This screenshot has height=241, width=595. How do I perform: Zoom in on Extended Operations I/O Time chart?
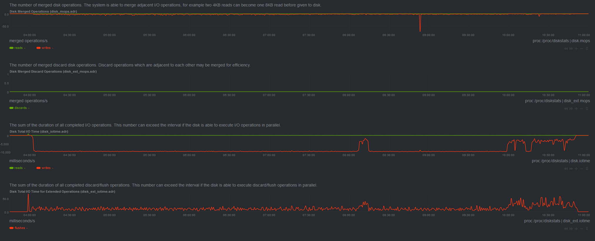[576, 229]
